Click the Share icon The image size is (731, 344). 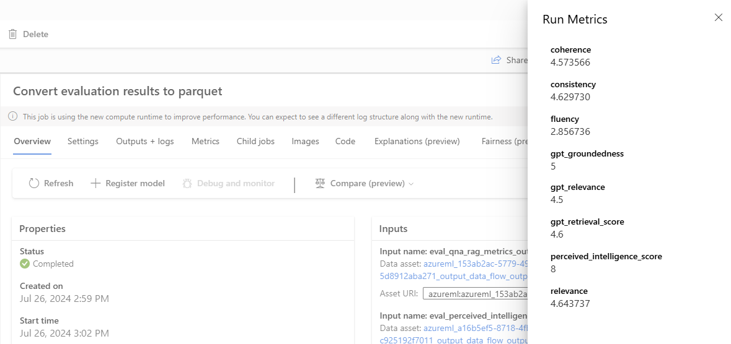point(496,60)
